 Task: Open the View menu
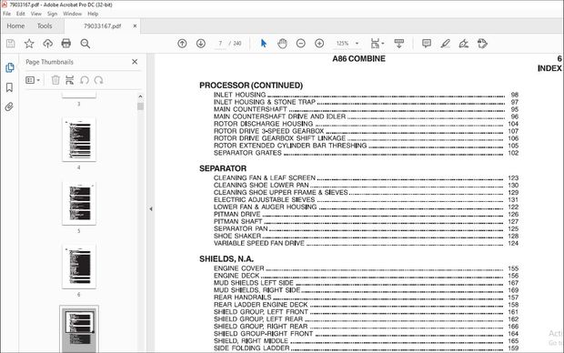[x=36, y=14]
